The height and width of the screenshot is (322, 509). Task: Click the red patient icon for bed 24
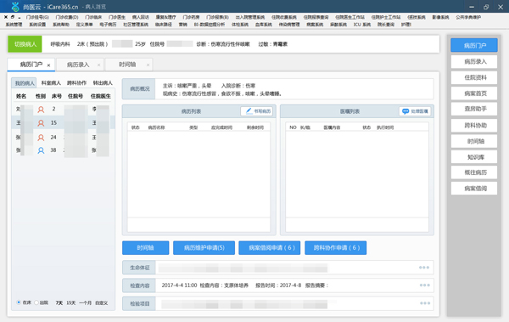tap(41, 138)
